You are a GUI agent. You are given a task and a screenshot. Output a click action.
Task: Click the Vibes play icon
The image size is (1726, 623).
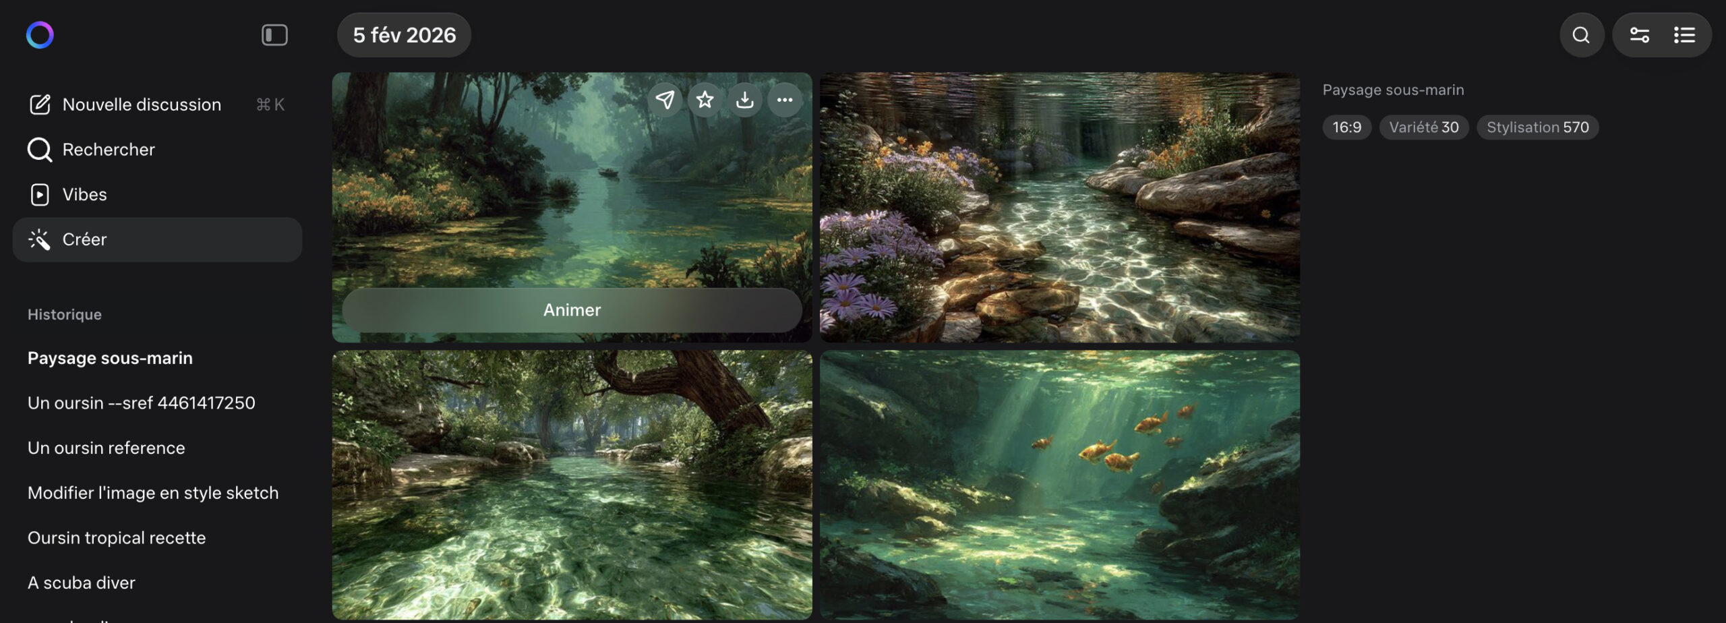coord(40,195)
